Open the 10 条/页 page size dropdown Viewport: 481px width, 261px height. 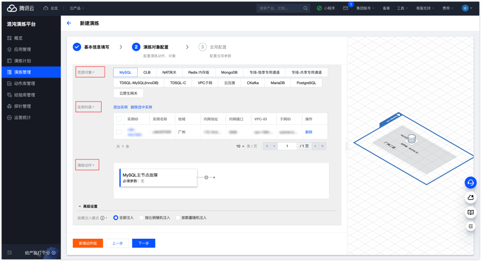[x=240, y=146]
